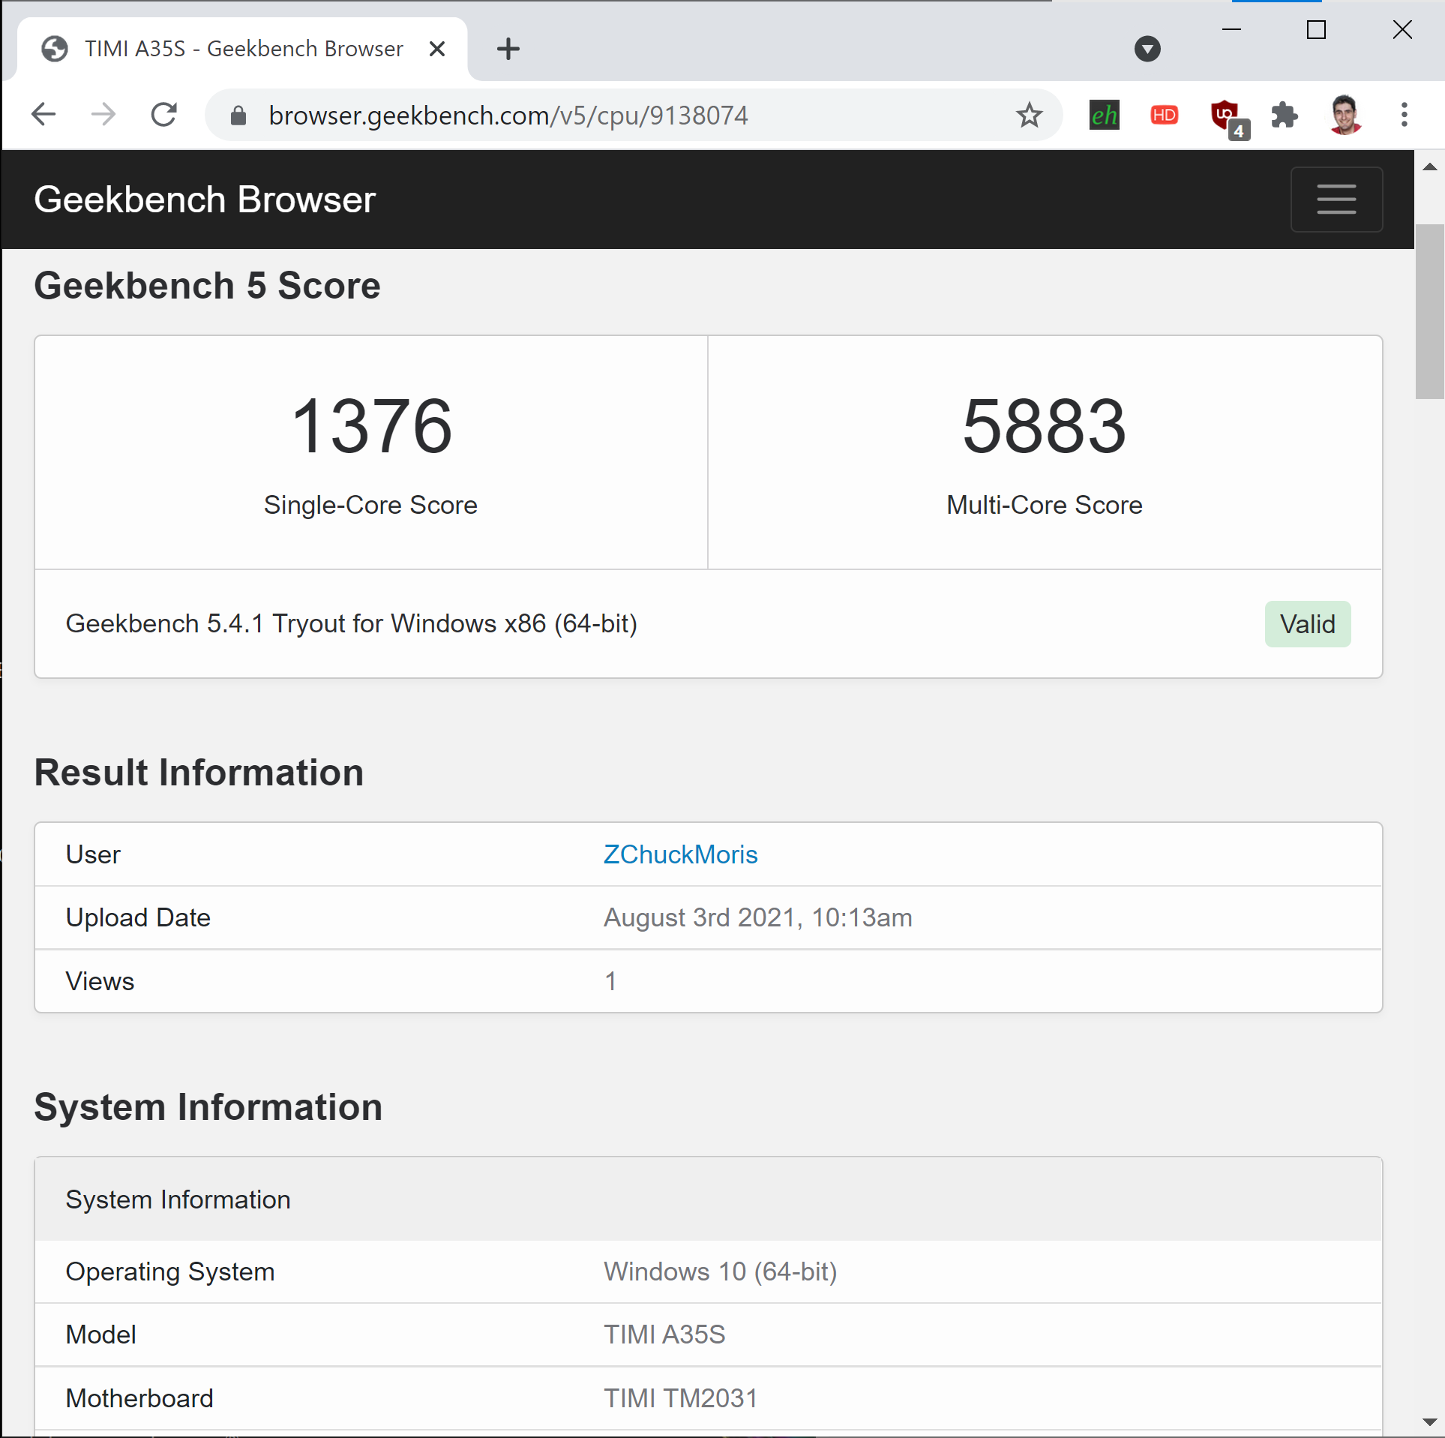Open the tab search dropdown arrow
This screenshot has width=1445, height=1438.
point(1147,49)
